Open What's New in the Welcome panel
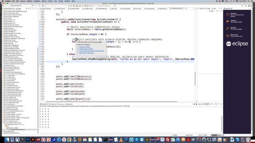The image size is (255, 143). [234, 35]
